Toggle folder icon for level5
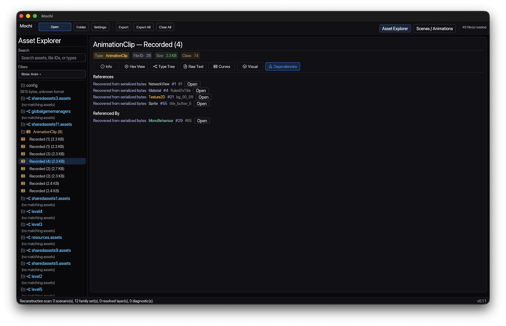 (23, 289)
